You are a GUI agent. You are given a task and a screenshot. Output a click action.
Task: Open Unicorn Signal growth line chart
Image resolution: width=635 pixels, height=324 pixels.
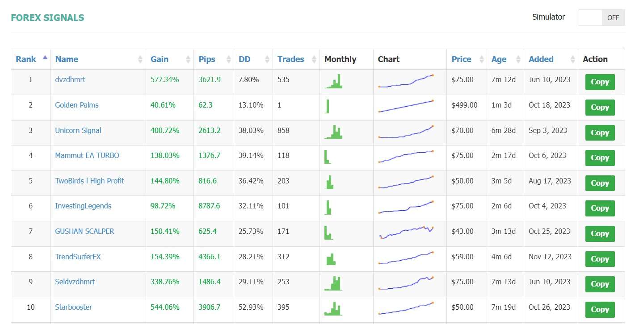[x=406, y=132]
